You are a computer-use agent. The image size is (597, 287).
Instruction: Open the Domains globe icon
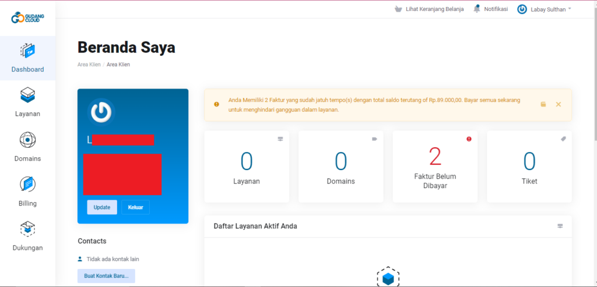coord(27,140)
